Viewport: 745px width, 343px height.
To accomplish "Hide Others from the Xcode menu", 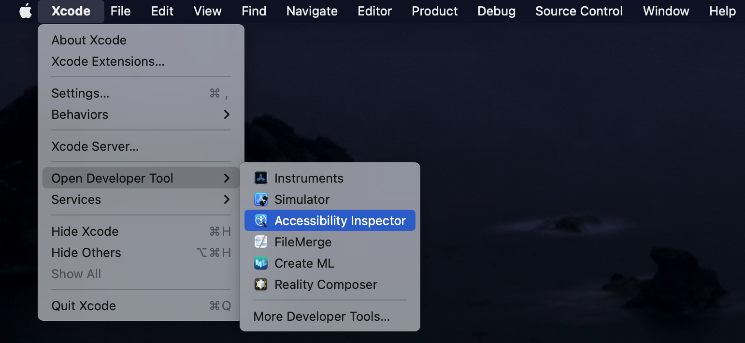I will tap(86, 252).
